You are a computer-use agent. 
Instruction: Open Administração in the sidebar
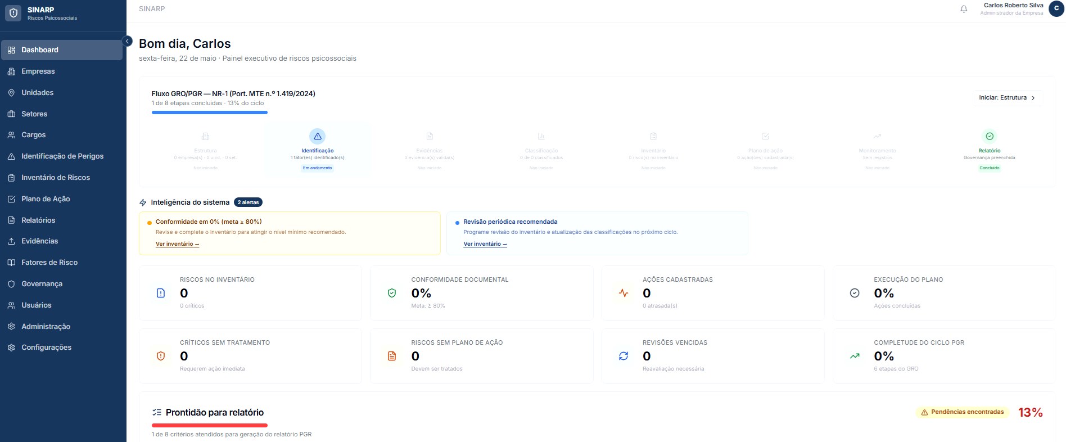62,327
